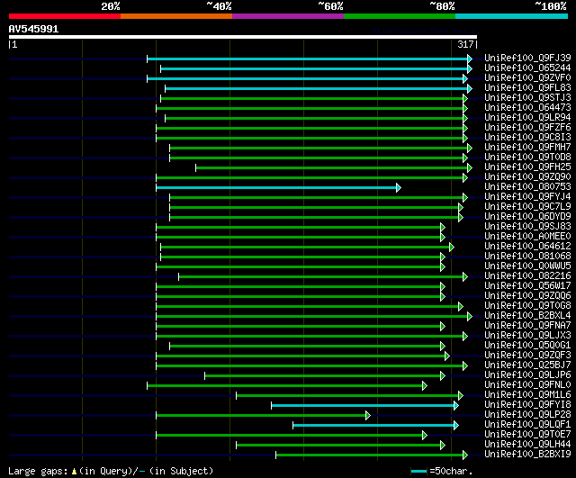The height and width of the screenshot is (478, 576).
Task: Select the UniRef100_Q9ZQ90 label
Action: click(x=527, y=176)
